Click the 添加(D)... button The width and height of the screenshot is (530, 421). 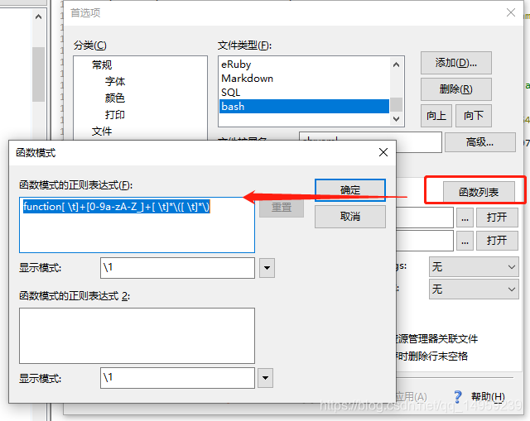pos(456,63)
